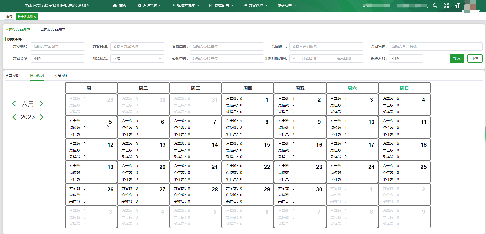
Task: Switch to 已执行方案列表 tab
Action: click(53, 29)
